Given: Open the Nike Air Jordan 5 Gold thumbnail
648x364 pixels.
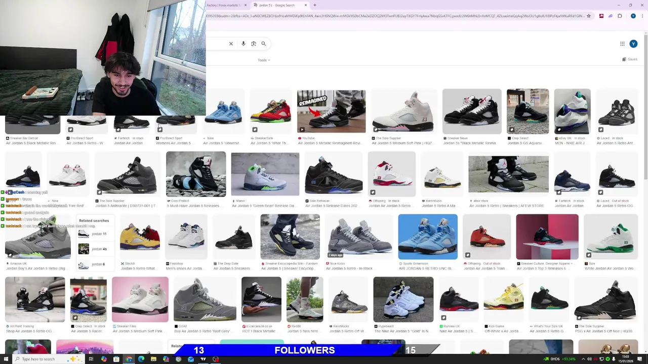Looking at the screenshot, I should [x=403, y=299].
